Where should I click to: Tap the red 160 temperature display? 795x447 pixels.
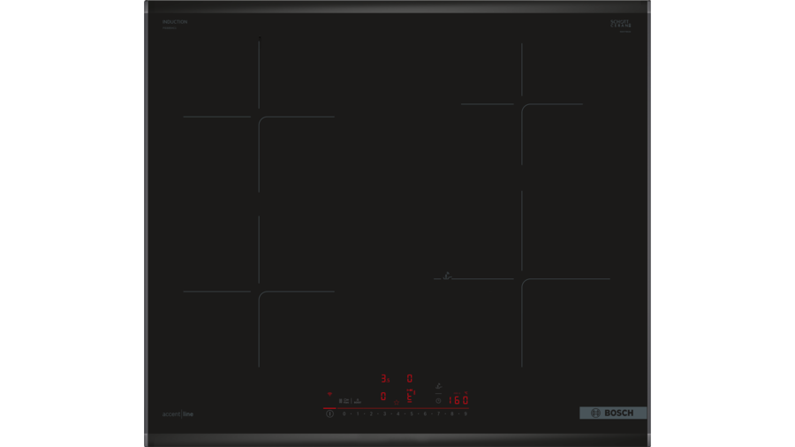pos(458,400)
